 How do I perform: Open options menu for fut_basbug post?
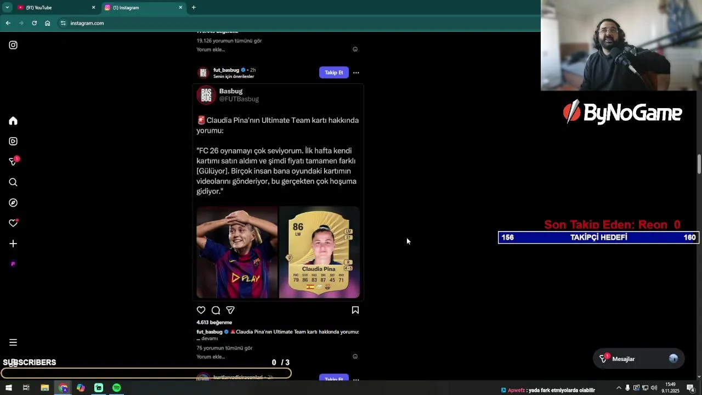pos(356,72)
